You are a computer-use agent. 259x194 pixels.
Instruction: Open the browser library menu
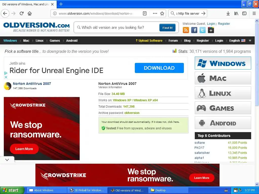coord(236,13)
